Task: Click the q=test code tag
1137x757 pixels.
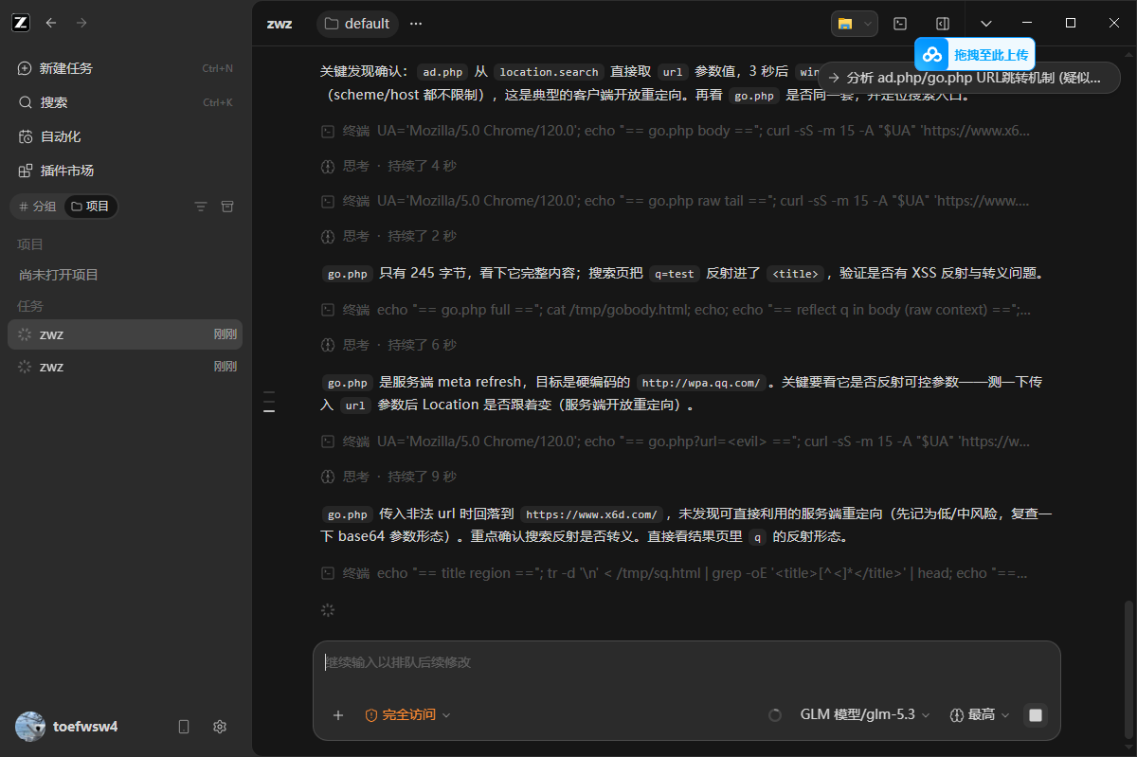Action: (674, 274)
